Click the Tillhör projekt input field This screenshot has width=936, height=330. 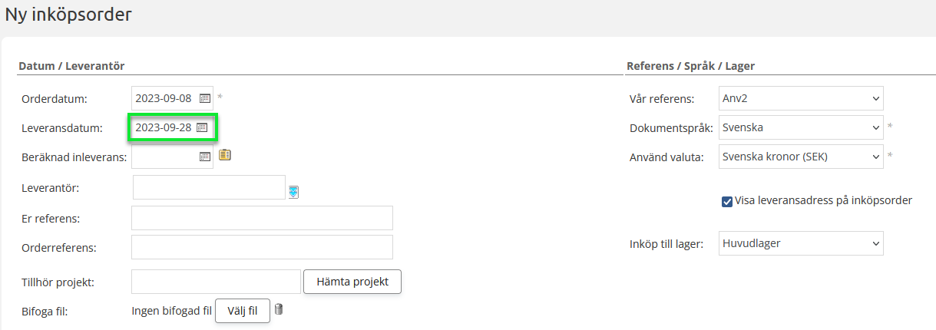pos(216,282)
